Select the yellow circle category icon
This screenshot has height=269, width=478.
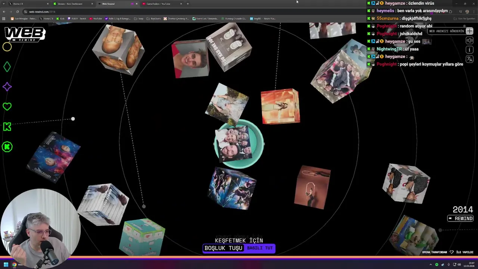[x=7, y=47]
